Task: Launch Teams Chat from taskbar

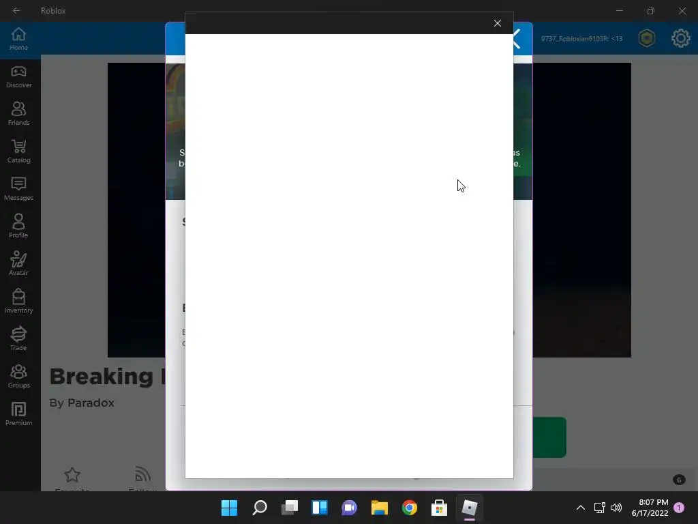Action: (x=350, y=508)
